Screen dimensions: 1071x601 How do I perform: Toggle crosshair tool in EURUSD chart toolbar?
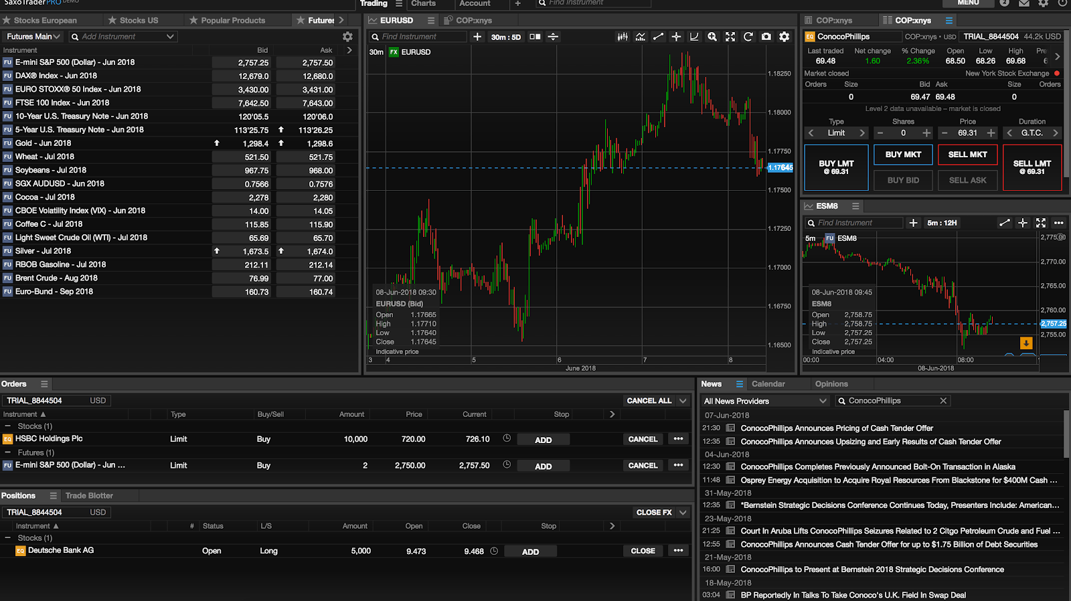tap(676, 37)
